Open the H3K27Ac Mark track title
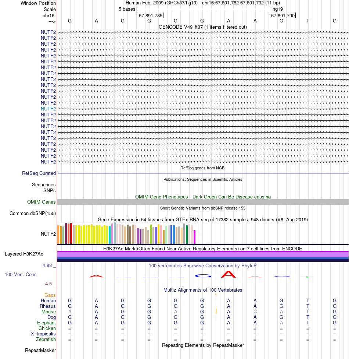This screenshot has width=349, height=359. click(x=202, y=249)
